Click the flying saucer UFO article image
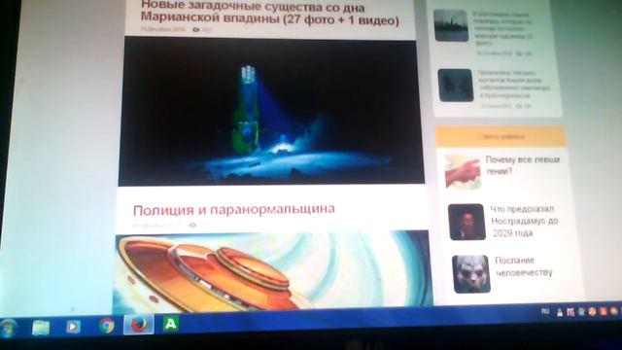This screenshot has width=622, height=350. tap(272, 271)
